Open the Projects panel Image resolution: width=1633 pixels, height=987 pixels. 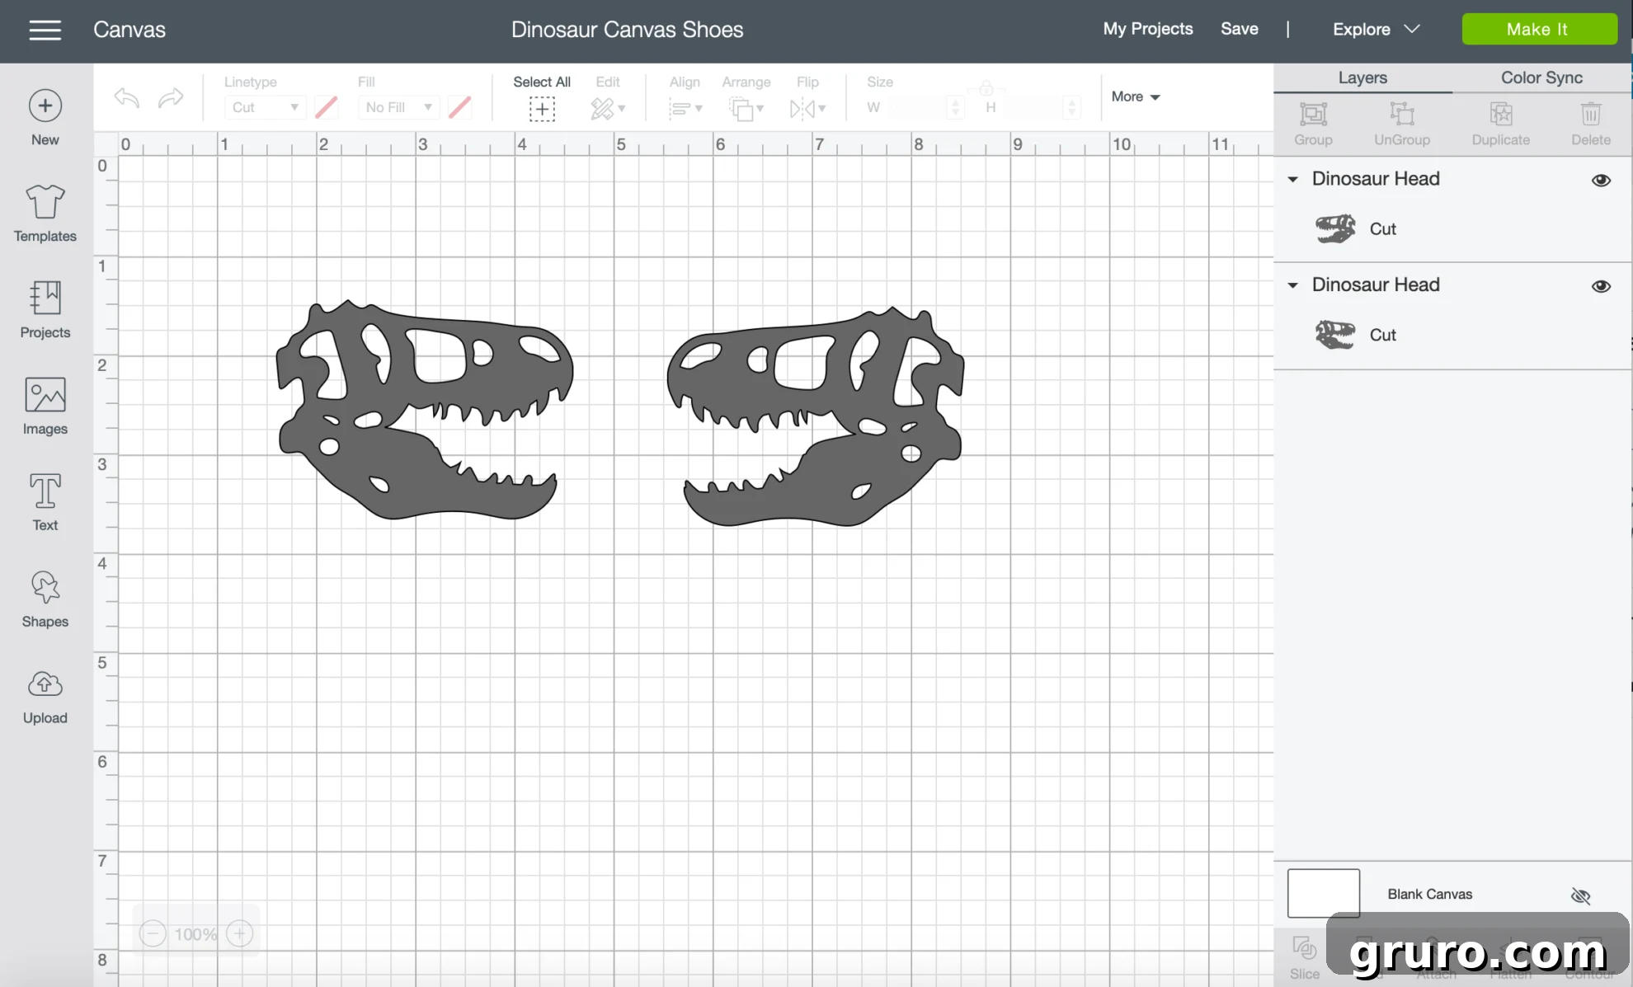pyautogui.click(x=45, y=310)
